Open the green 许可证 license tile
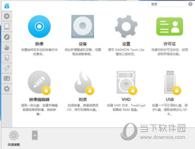This screenshot has width=195, height=149. [170, 27]
